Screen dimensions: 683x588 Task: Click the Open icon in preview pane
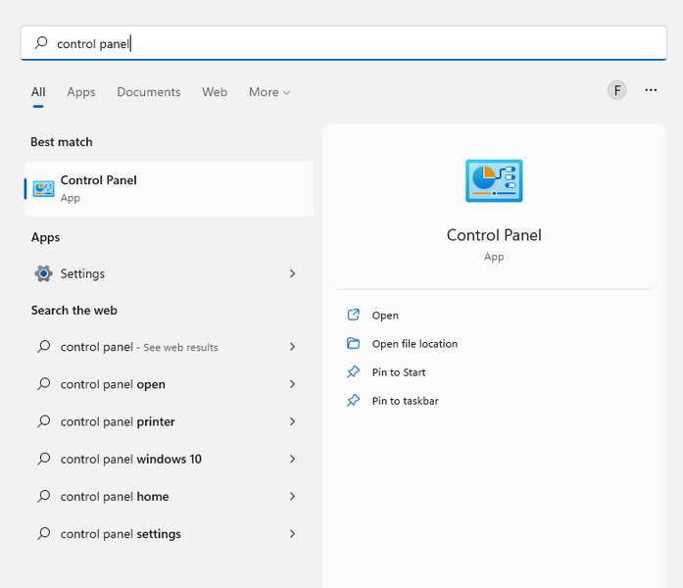354,315
